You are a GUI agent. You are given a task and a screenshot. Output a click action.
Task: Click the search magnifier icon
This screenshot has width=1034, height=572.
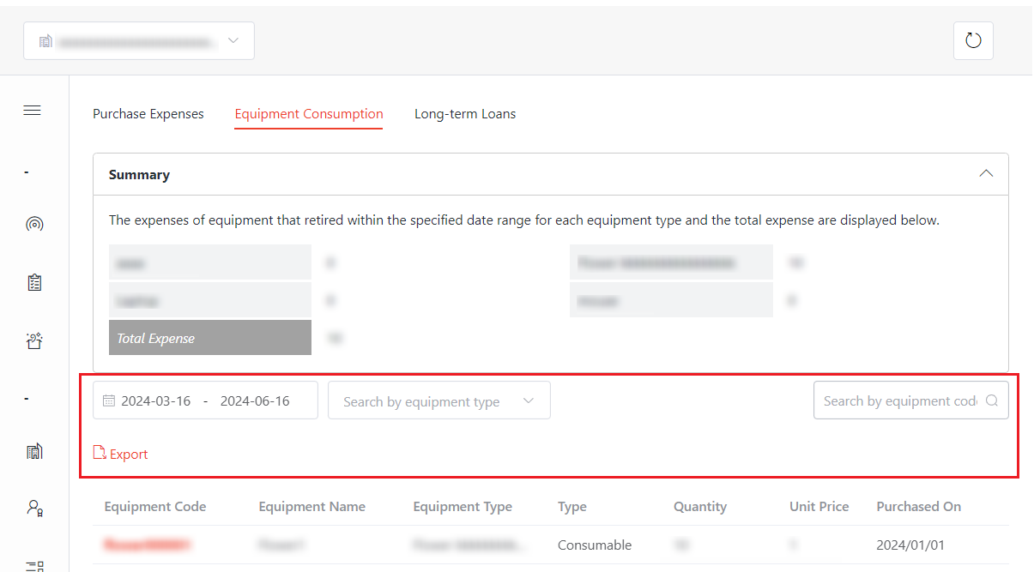992,400
